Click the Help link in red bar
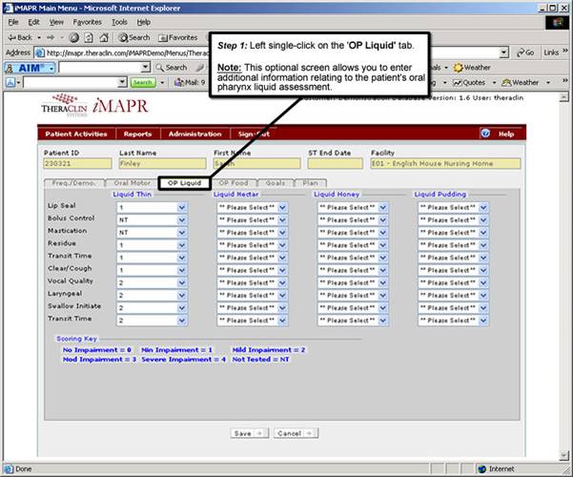The image size is (573, 477). (x=506, y=134)
